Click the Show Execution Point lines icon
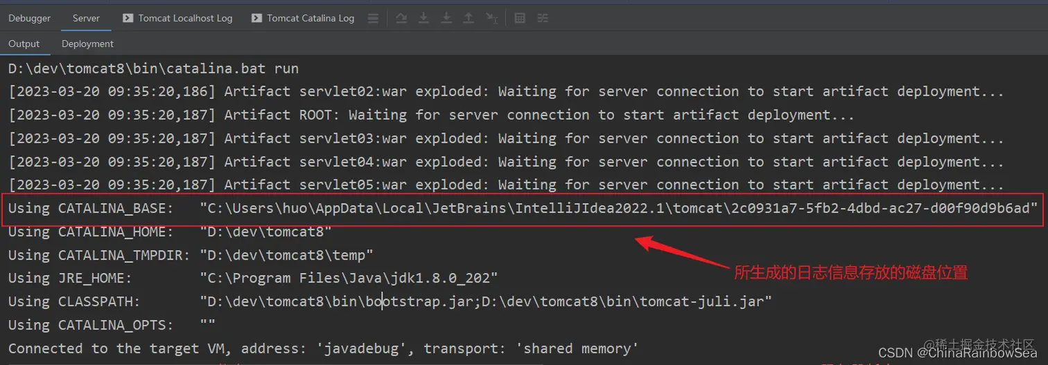Image resolution: width=1048 pixels, height=365 pixels. pos(373,18)
